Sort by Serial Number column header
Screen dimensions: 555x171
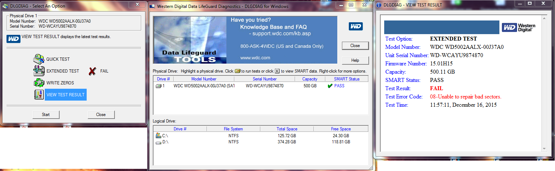[x=265, y=79]
